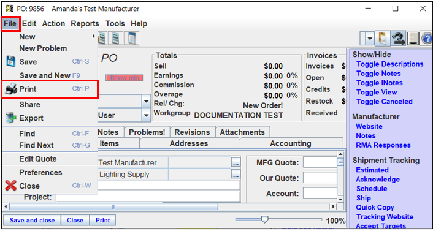The height and width of the screenshot is (231, 433).
Task: Click the Account input field
Action: [x=320, y=193]
